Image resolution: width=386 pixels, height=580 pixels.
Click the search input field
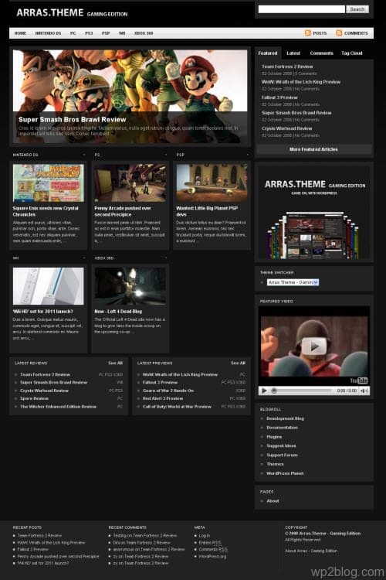[301, 9]
